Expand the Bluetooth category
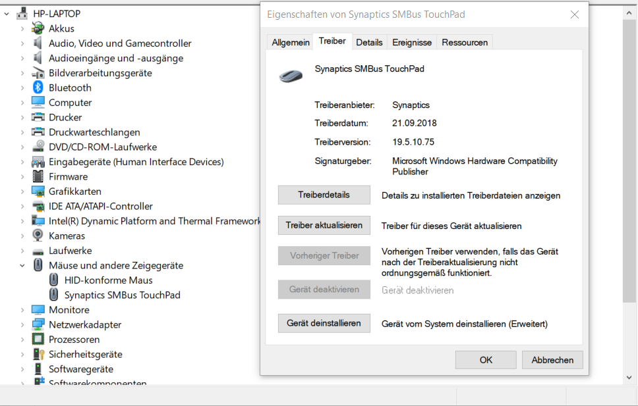 click(x=22, y=88)
